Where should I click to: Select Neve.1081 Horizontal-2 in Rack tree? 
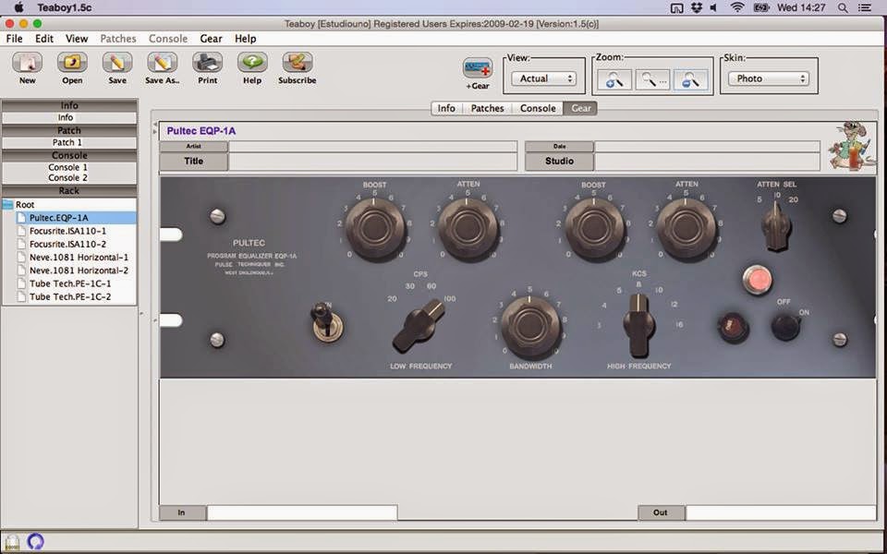[x=79, y=271]
